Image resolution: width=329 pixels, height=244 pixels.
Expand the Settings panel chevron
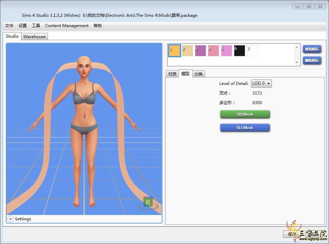tap(10, 219)
